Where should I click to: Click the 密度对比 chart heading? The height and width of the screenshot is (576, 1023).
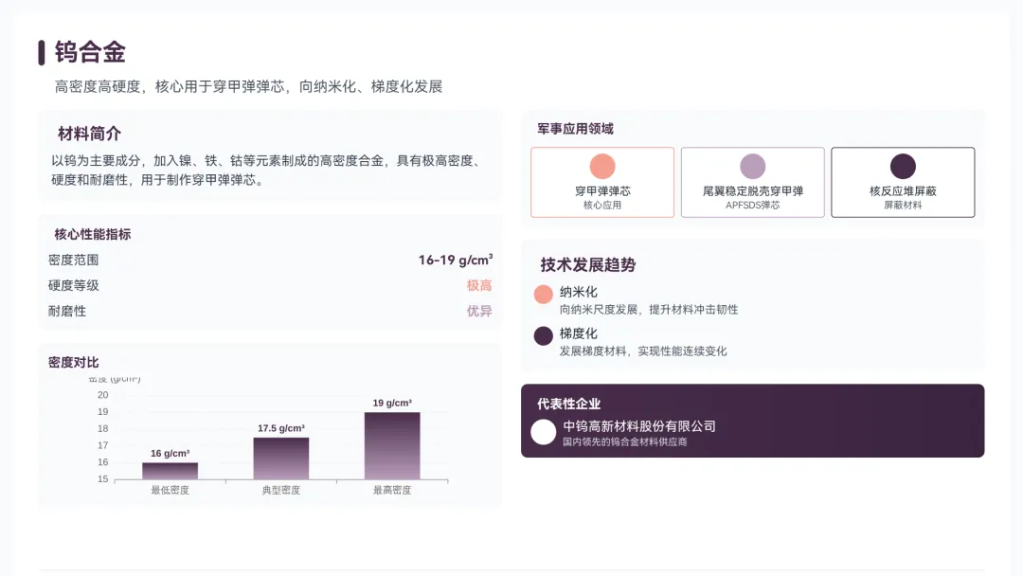pos(73,362)
